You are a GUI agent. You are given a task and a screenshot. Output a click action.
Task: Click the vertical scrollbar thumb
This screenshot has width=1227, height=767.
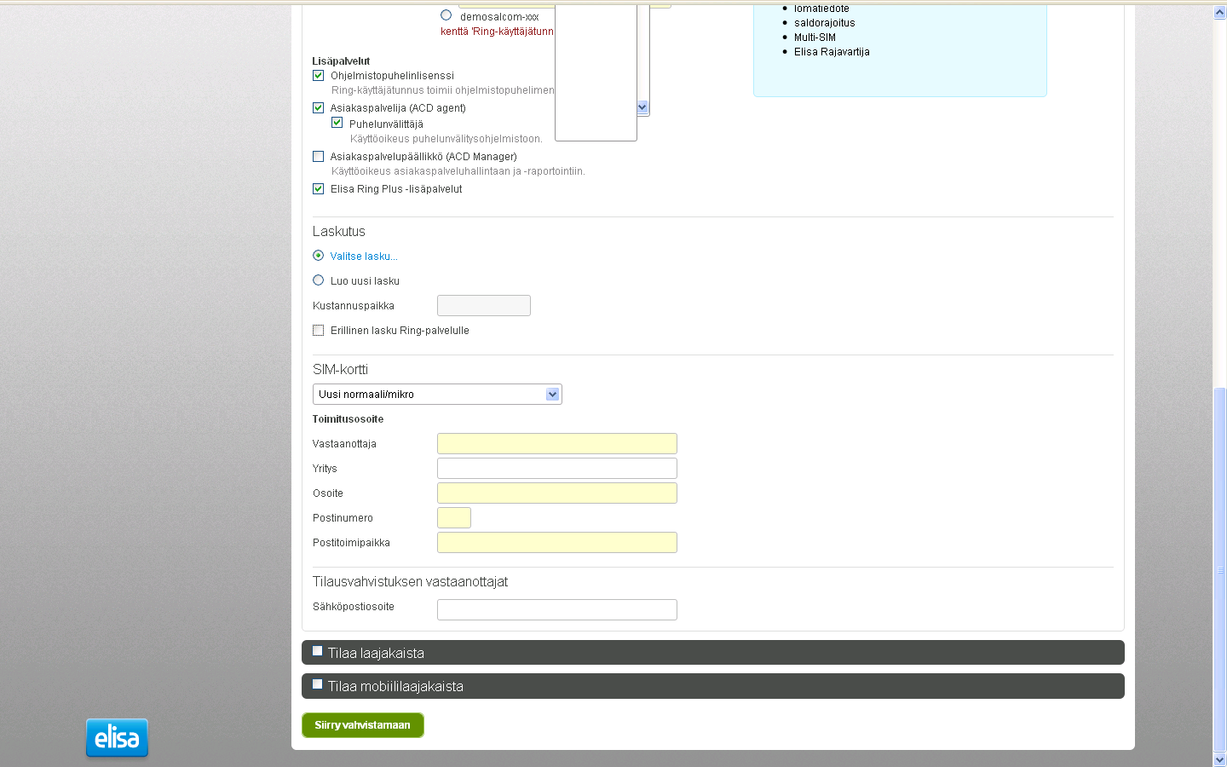[1219, 569]
